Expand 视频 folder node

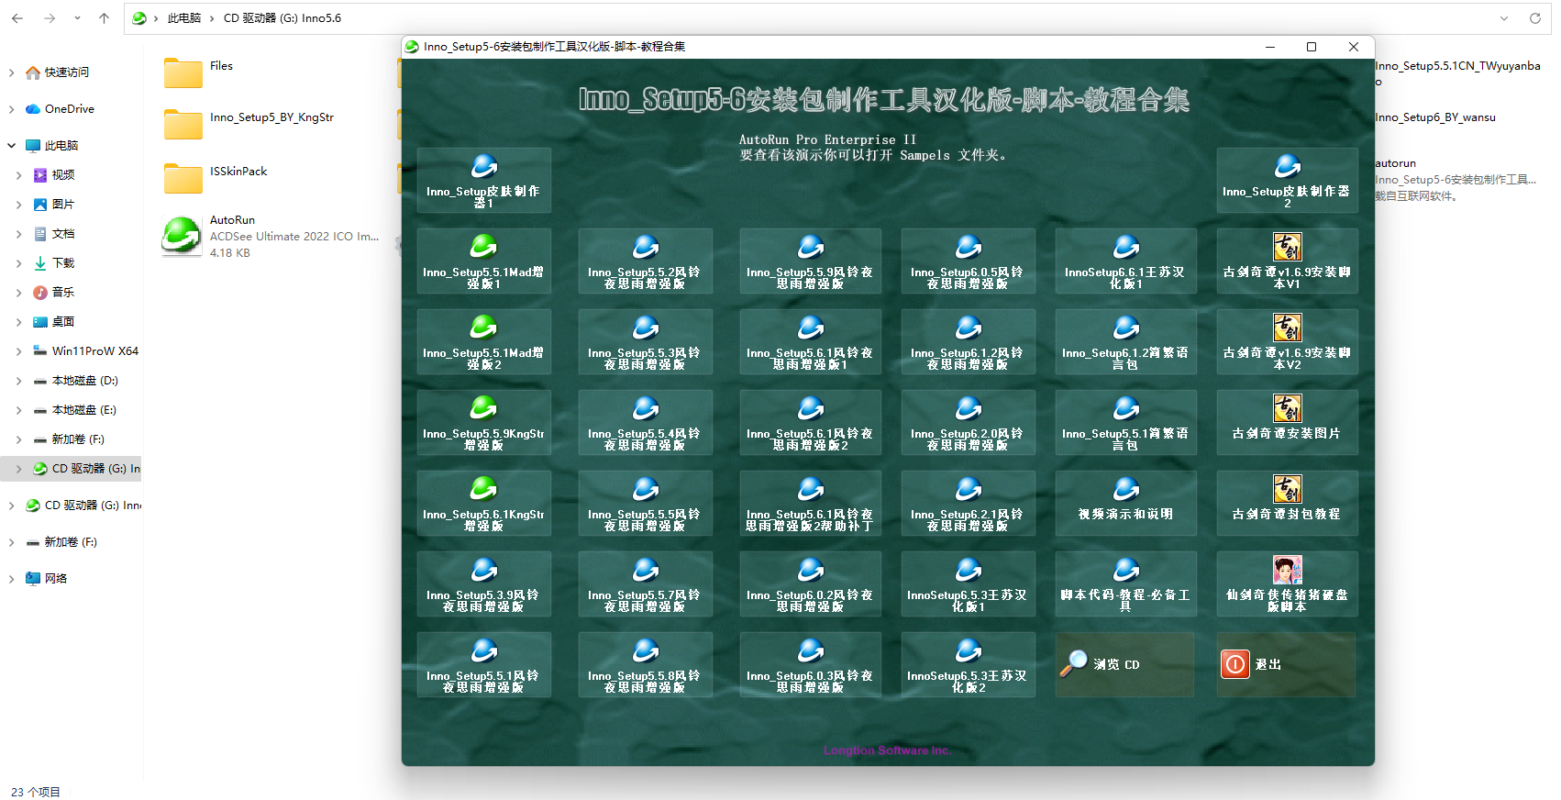pos(18,175)
